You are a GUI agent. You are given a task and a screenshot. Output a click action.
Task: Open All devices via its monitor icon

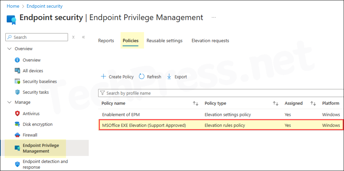[x=17, y=71]
